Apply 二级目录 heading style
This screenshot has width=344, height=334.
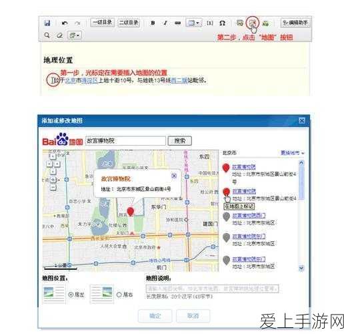coord(129,23)
